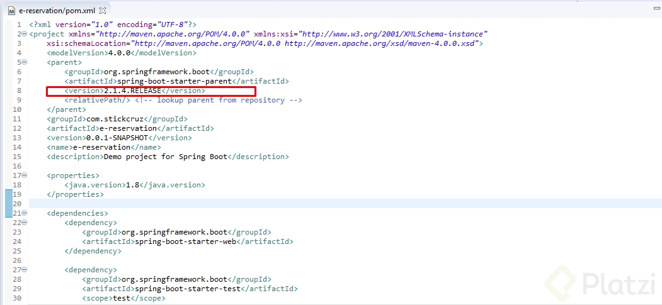Click org.springframework.boot groupId on line 6
The width and height of the screenshot is (662, 305).
(157, 72)
